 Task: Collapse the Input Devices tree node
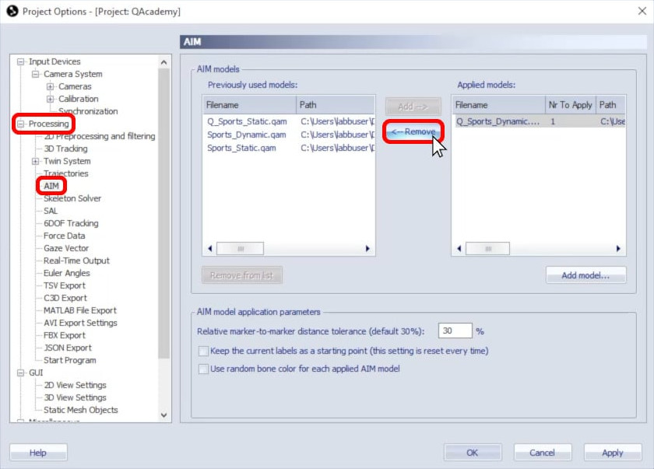pos(21,61)
